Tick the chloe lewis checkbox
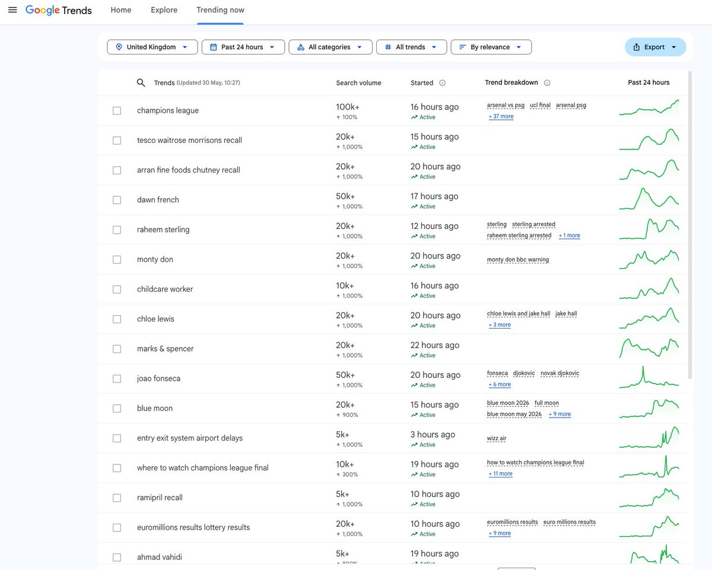The height and width of the screenshot is (570, 712). click(x=117, y=319)
